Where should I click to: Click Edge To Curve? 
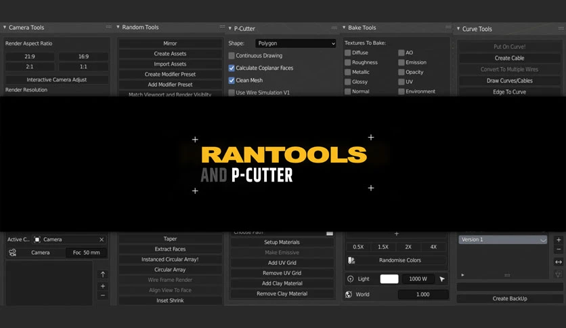click(509, 92)
